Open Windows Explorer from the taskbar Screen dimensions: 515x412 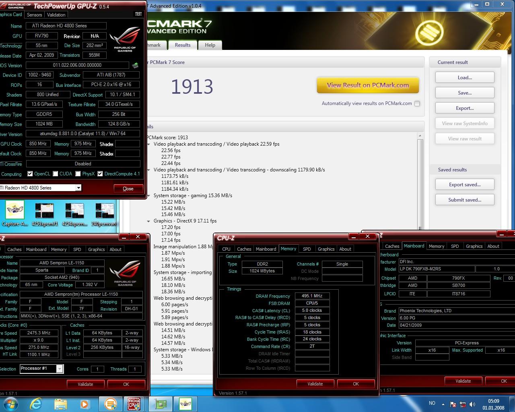(x=60, y=404)
